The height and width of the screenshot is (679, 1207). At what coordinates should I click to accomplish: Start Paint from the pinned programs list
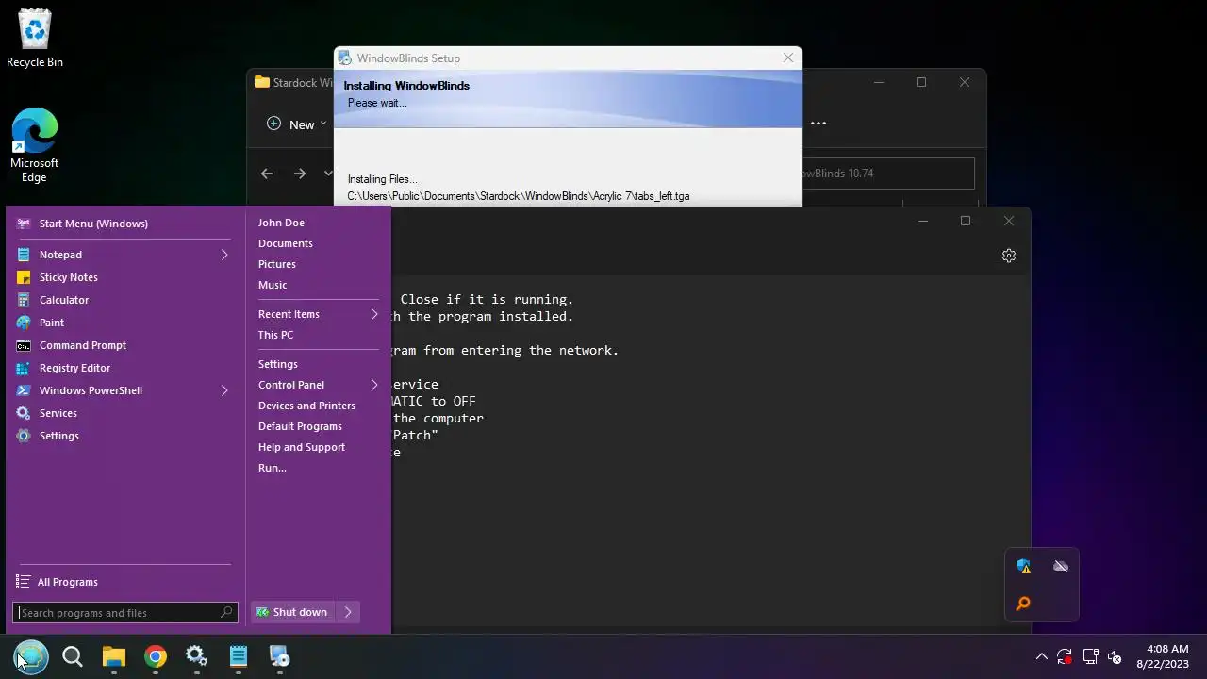(123, 323)
